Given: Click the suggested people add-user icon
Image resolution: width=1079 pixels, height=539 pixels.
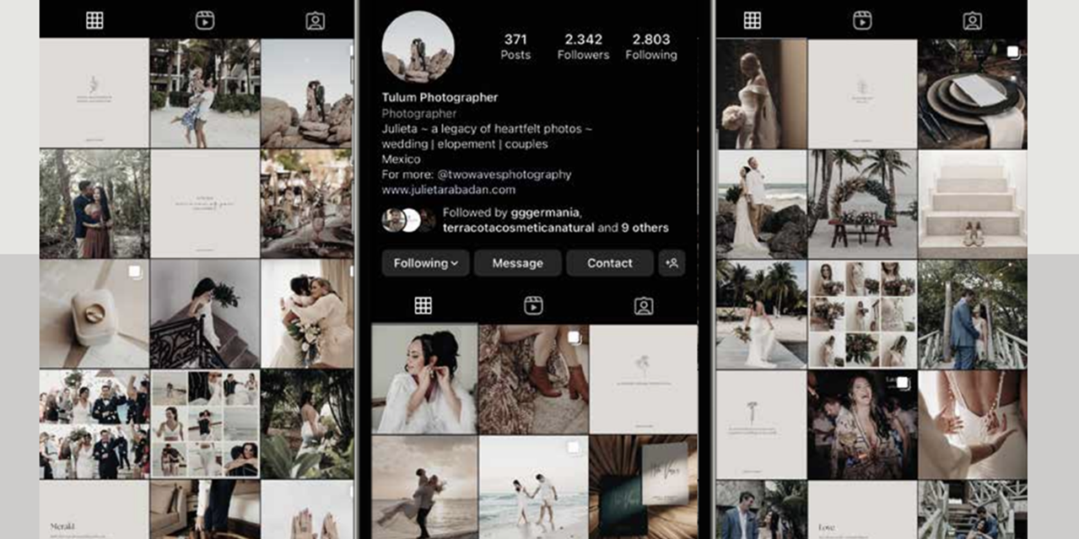Looking at the screenshot, I should 672,263.
